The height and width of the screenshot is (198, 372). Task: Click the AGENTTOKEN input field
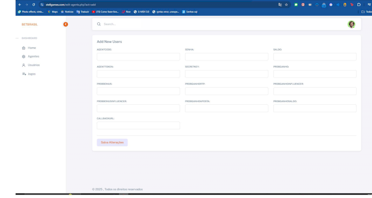coord(138,74)
